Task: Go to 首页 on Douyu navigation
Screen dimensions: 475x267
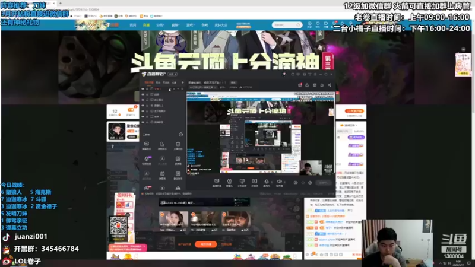Action: click(x=132, y=25)
